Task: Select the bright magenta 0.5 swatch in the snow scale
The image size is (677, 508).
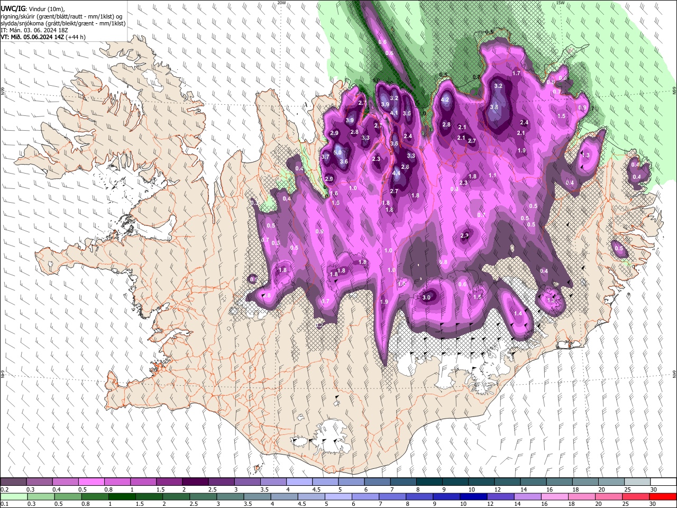Action: click(x=92, y=482)
